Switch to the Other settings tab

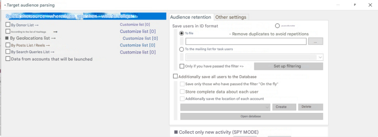click(x=231, y=17)
